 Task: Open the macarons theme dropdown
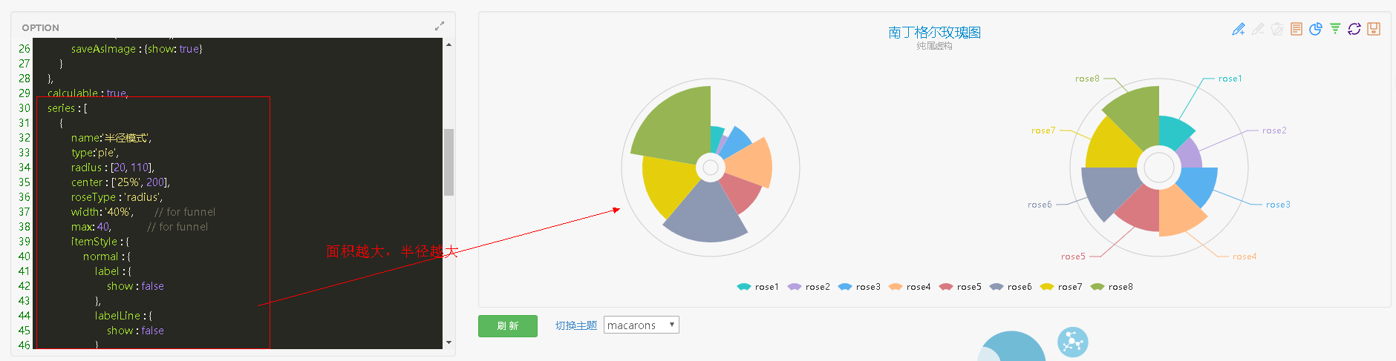tap(641, 325)
